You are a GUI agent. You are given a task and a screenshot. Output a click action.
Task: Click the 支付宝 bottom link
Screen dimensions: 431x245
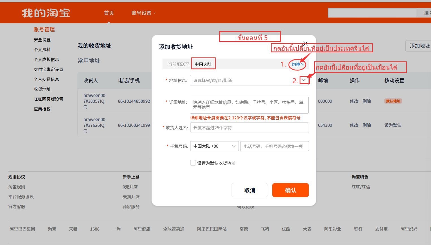point(382,229)
